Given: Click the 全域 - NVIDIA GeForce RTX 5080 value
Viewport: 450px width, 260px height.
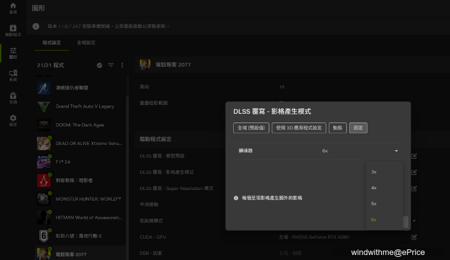Looking at the screenshot, I should [314, 237].
